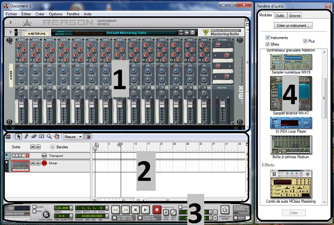Mute the Mixer track with M button
Image resolution: width=334 pixels, height=225 pixels.
[33, 163]
